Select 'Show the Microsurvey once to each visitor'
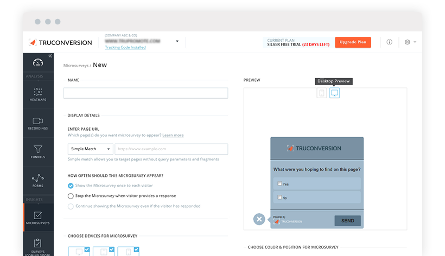 point(71,185)
